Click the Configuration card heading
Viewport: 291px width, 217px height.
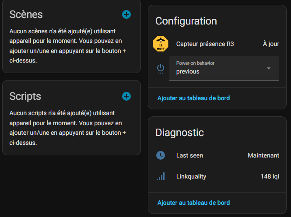tap(186, 21)
